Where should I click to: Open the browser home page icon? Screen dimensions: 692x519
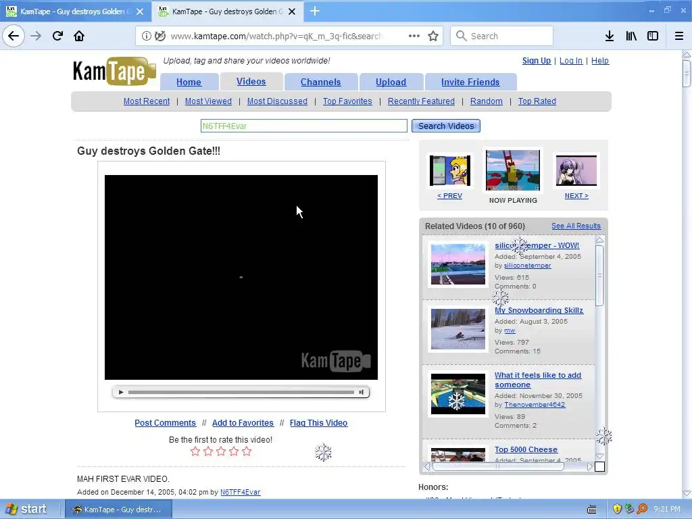coord(79,36)
